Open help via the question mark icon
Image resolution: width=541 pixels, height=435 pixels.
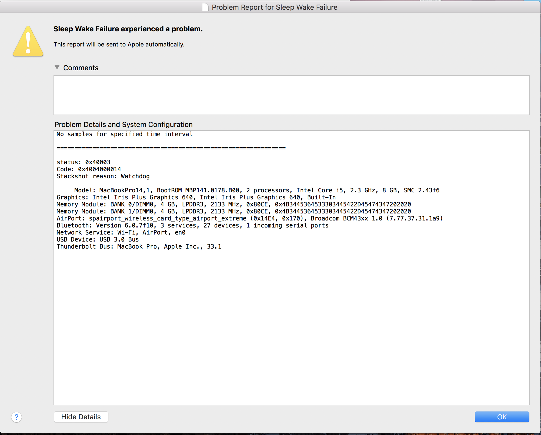tap(16, 417)
